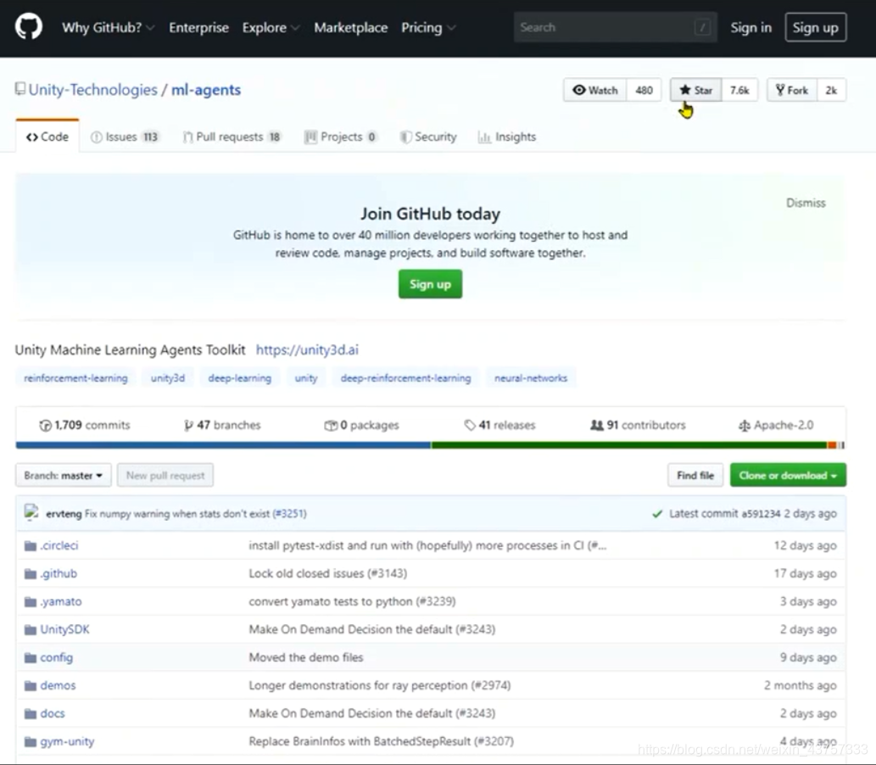Switch to the Issues tab
The height and width of the screenshot is (765, 876).
coord(125,137)
